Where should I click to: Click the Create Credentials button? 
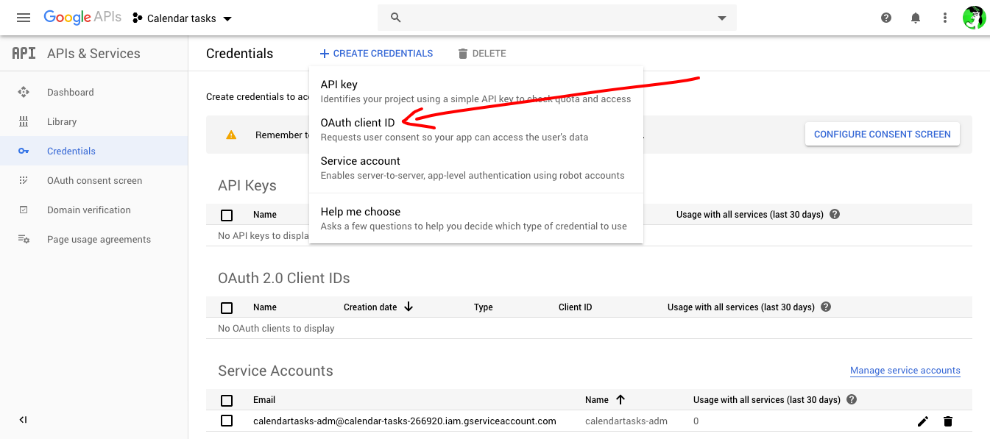click(x=376, y=54)
